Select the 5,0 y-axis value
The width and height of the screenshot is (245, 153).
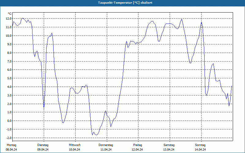click(x=9, y=78)
